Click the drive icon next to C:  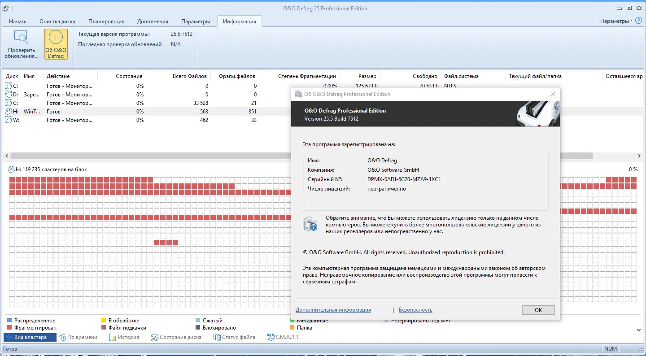8,86
